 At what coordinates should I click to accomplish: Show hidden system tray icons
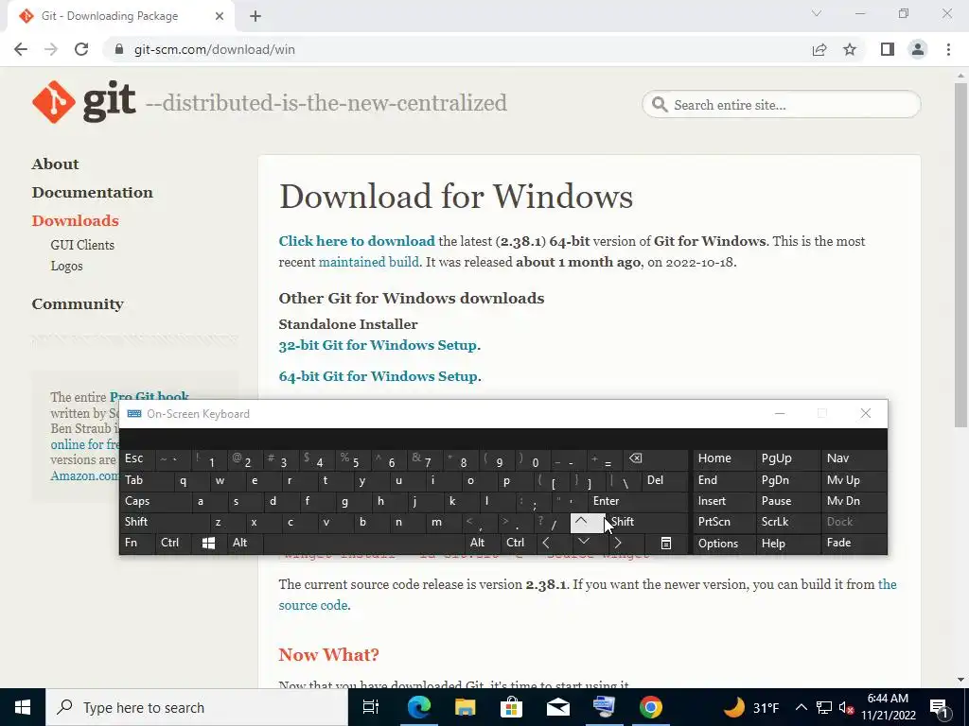pos(801,707)
